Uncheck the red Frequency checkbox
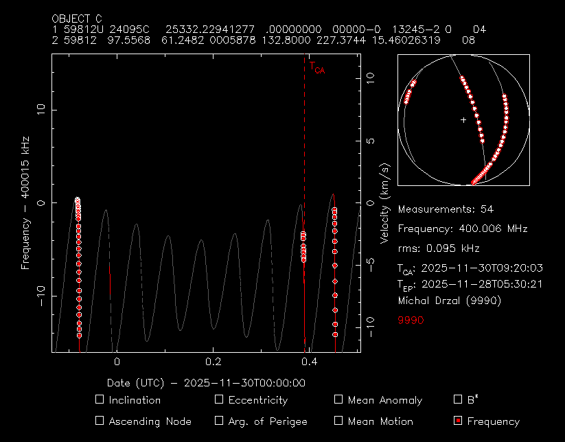The width and height of the screenshot is (565, 442). pos(458,421)
